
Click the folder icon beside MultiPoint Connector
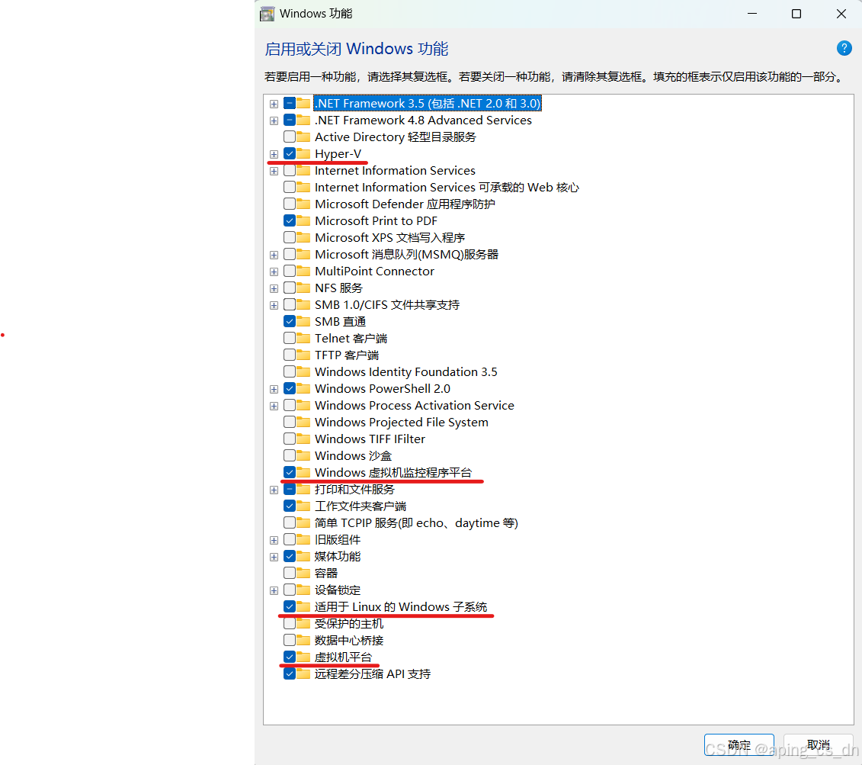pyautogui.click(x=303, y=271)
